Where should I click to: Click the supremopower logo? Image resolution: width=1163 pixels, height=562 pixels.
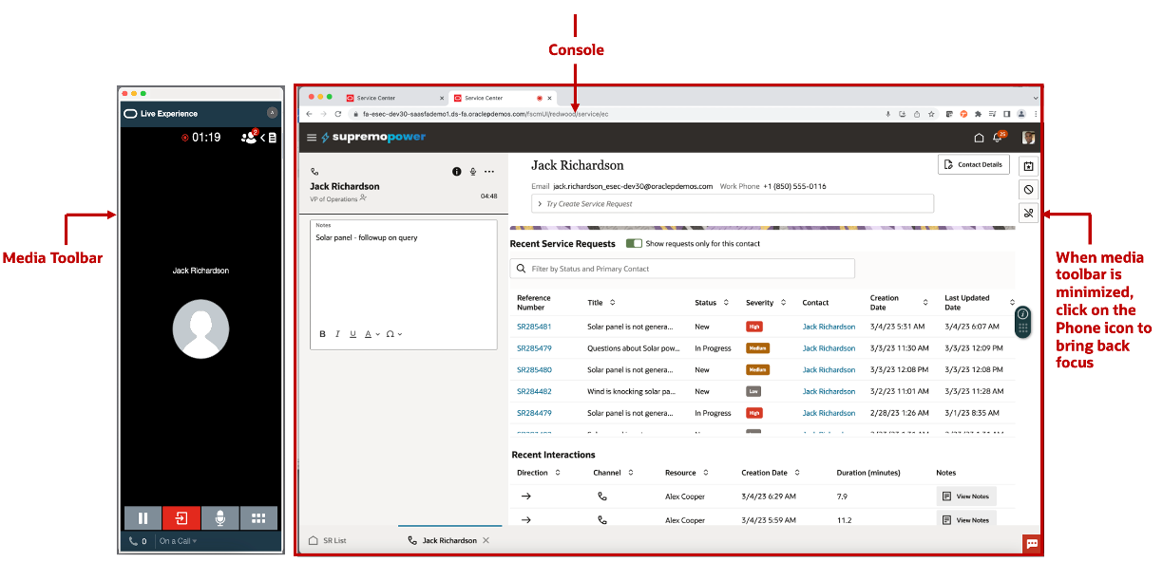click(373, 138)
